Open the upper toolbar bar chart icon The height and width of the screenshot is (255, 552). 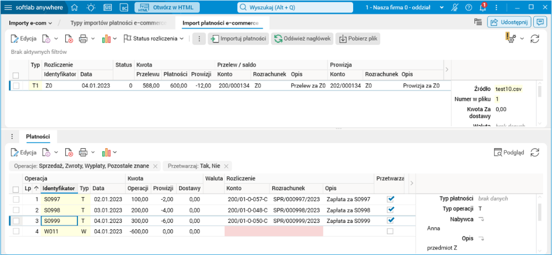[x=107, y=39]
